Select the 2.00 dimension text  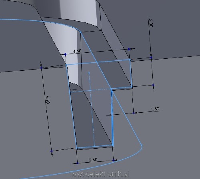(151, 23)
